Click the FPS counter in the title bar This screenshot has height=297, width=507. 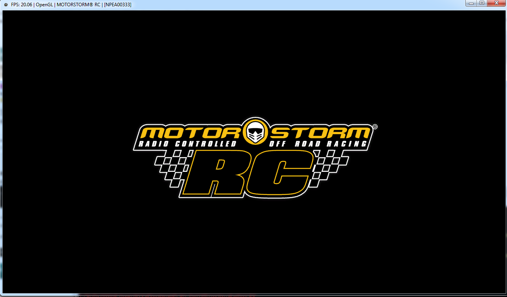click(x=22, y=4)
